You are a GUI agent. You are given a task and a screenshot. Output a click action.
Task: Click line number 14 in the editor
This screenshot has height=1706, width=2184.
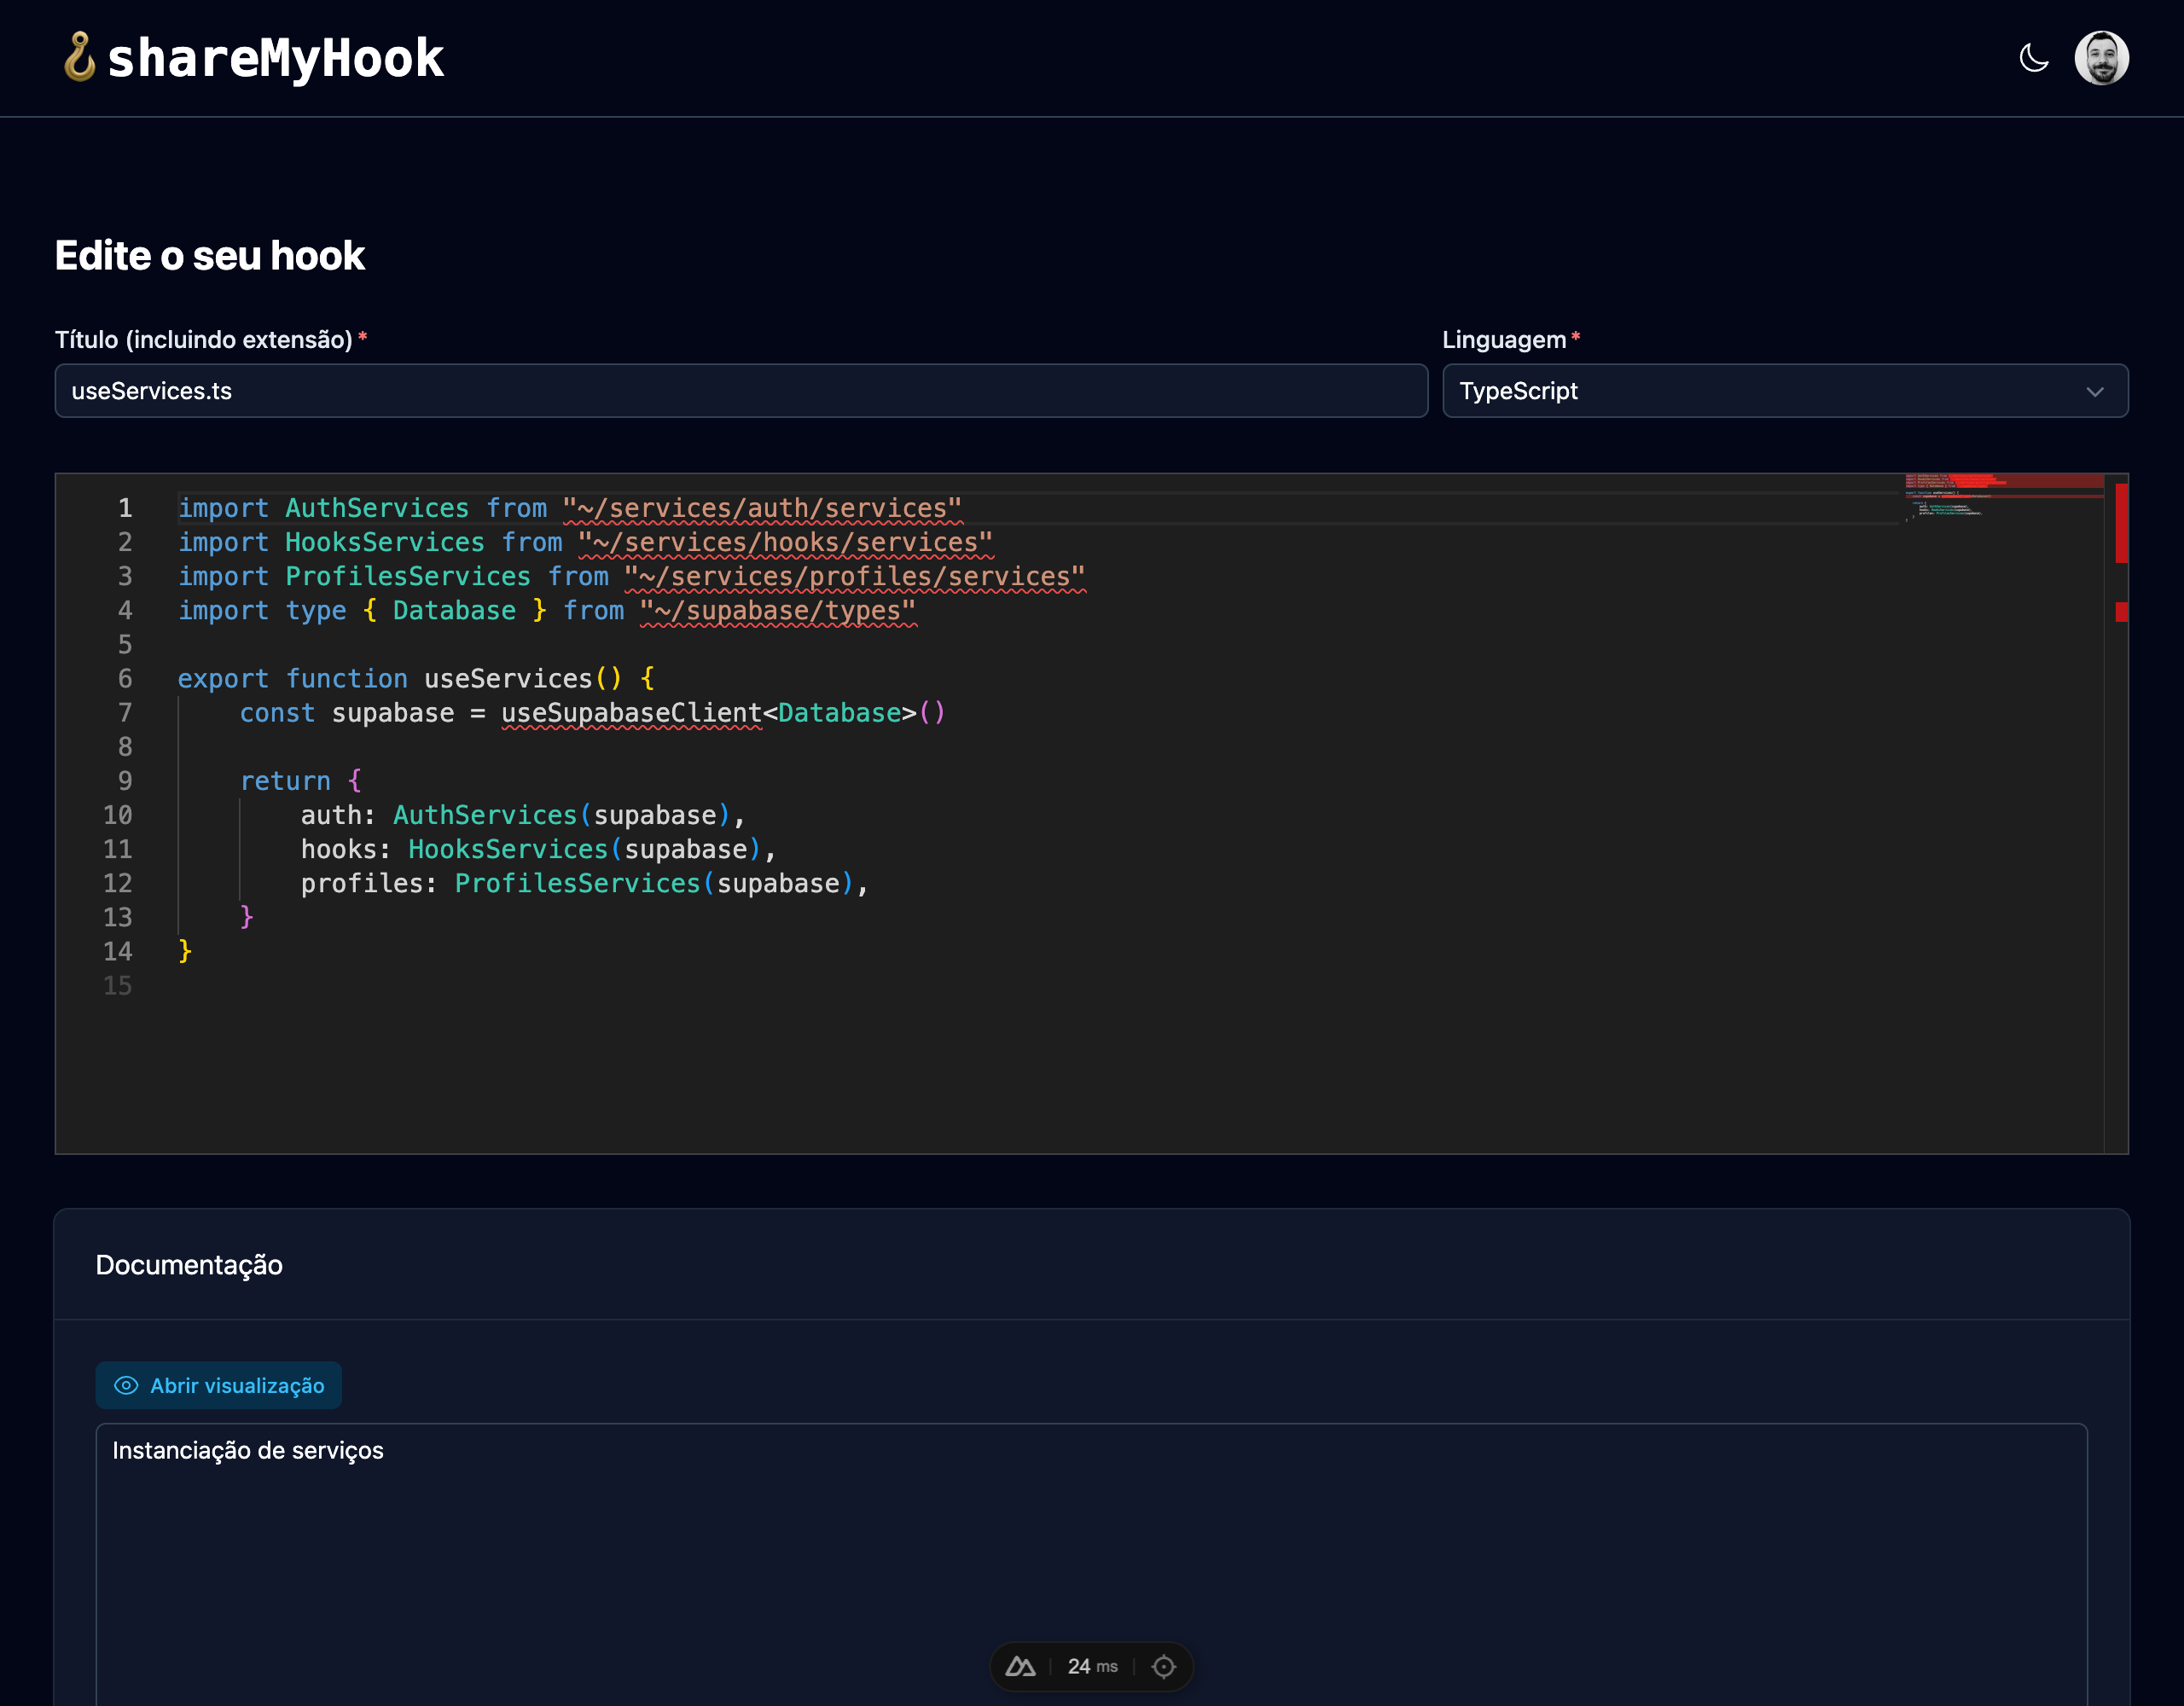[x=117, y=951]
